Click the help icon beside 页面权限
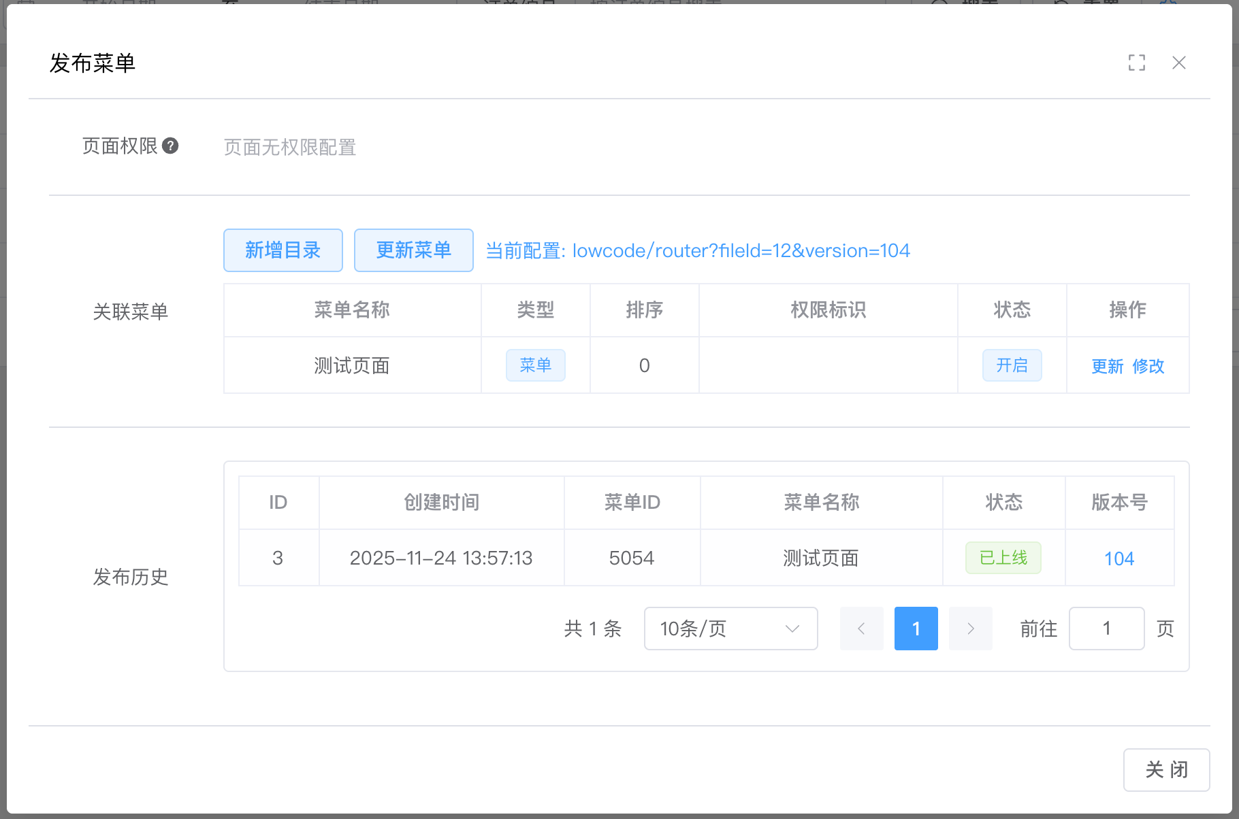Screen dimensions: 1239x819 tap(171, 146)
